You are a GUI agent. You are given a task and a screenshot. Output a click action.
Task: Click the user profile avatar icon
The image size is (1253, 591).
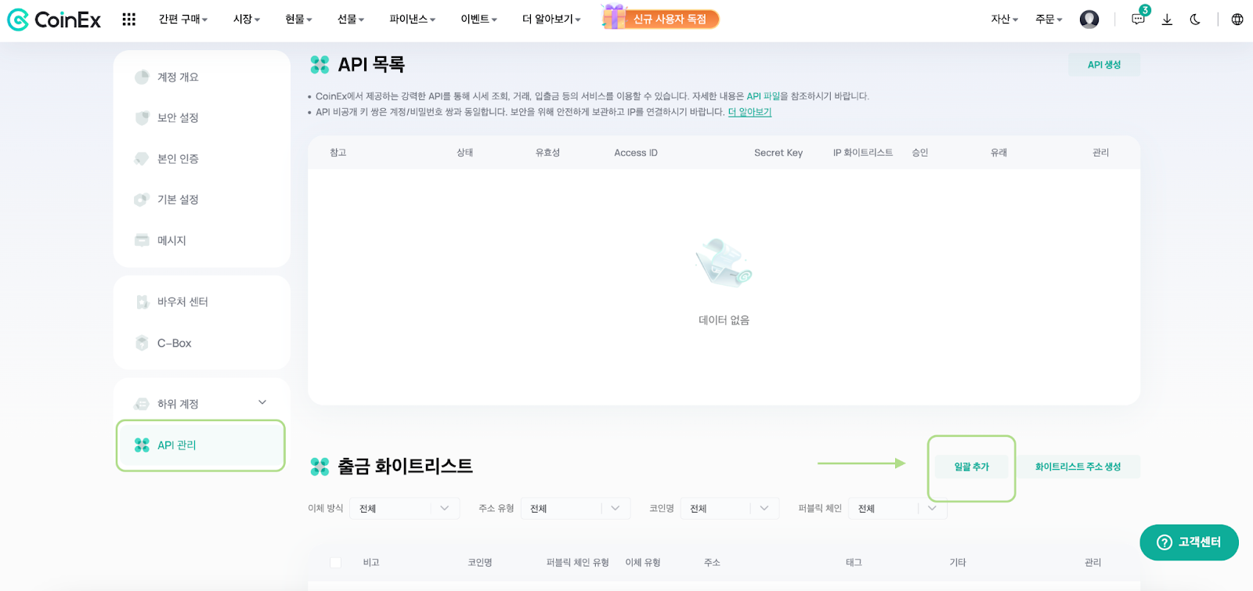tap(1089, 20)
